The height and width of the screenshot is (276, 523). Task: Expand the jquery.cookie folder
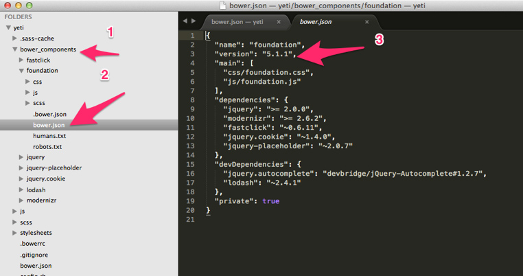(21, 179)
